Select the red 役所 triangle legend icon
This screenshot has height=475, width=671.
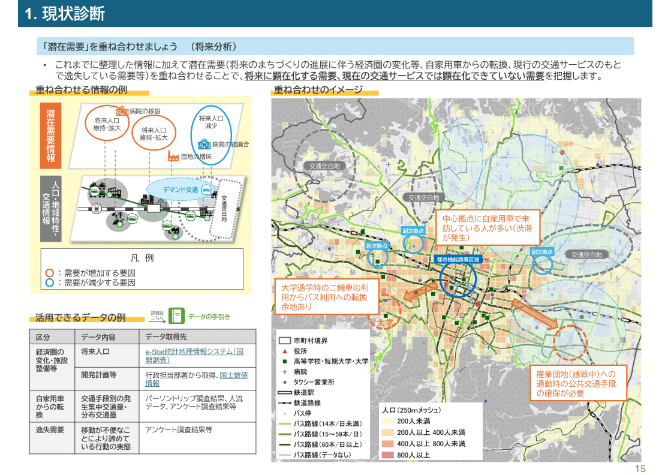285,351
